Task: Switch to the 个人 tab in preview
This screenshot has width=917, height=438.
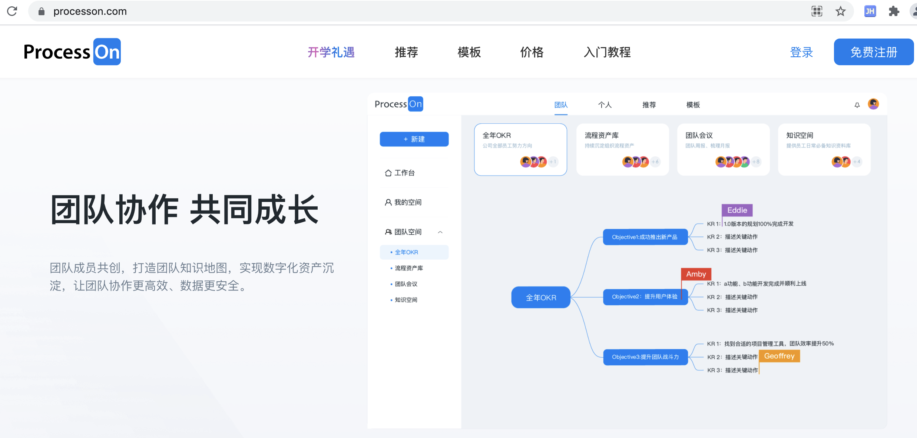Action: pos(605,105)
